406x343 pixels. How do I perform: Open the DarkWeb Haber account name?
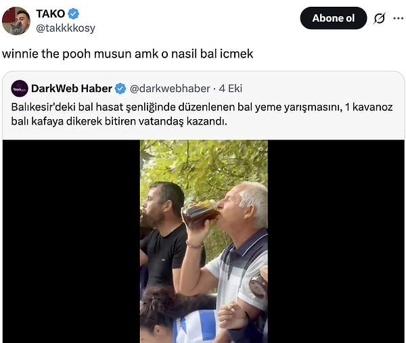click(72, 89)
